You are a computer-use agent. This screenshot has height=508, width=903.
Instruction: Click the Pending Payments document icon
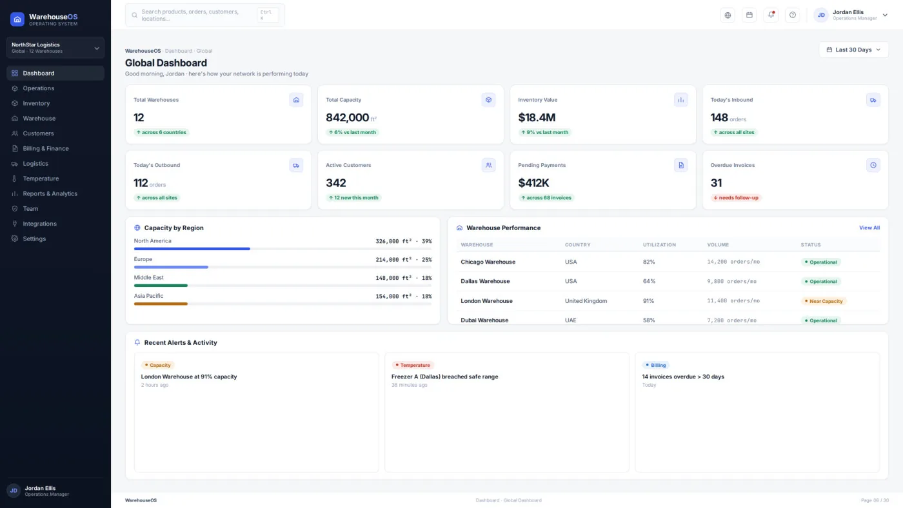[x=681, y=165]
